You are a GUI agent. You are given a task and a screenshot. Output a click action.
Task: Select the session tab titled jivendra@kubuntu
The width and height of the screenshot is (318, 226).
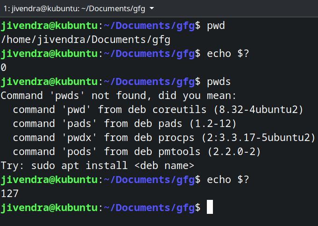(x=75, y=9)
